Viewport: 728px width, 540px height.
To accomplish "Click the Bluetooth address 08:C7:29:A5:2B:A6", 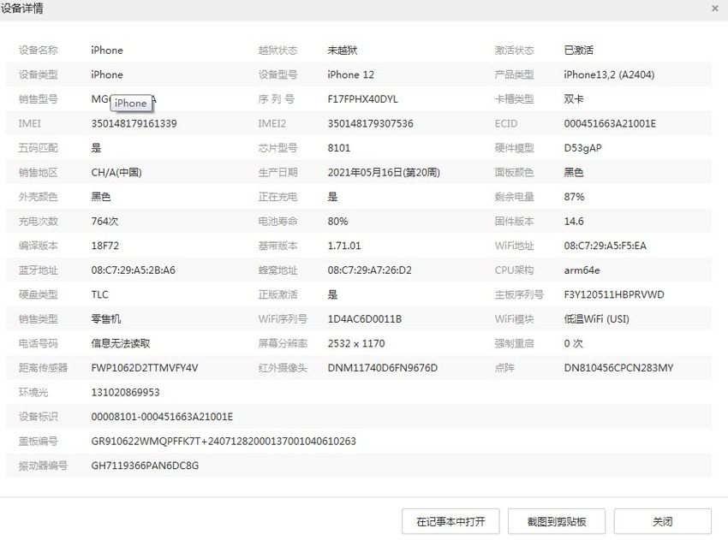I will (x=134, y=270).
